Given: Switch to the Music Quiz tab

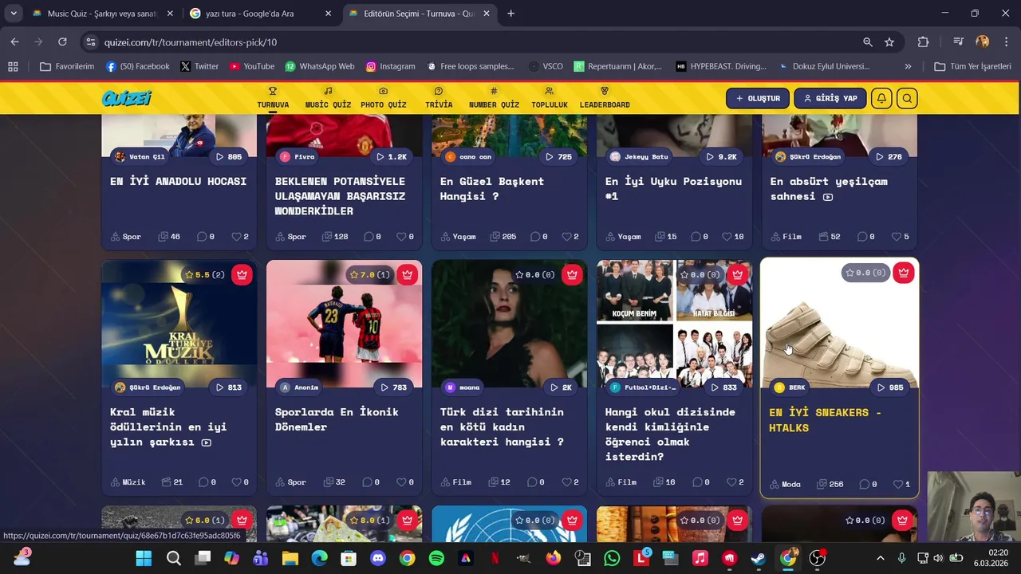Looking at the screenshot, I should 328,98.
